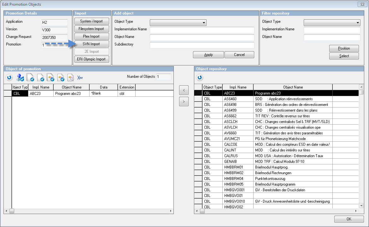Image resolution: width=369 pixels, height=227 pixels.
Task: Click the Application field showing H2
Action: [55, 22]
